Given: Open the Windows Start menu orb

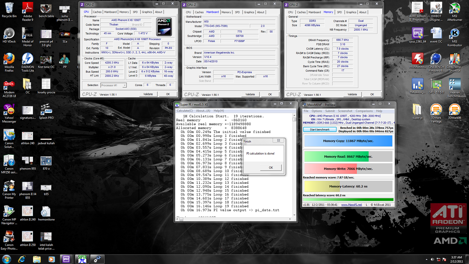Looking at the screenshot, I should 6,259.
